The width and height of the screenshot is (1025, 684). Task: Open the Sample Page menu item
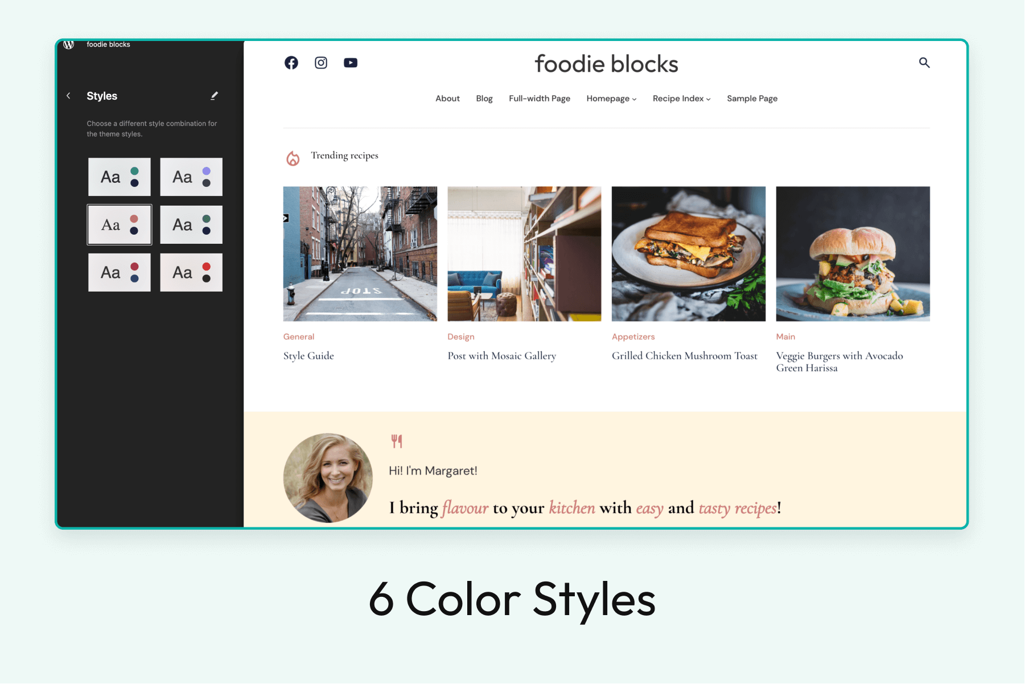click(752, 99)
